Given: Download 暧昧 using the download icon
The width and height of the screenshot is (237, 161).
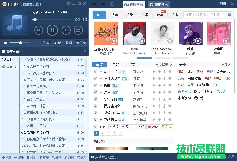Looking at the screenshot, I should click(164, 85).
